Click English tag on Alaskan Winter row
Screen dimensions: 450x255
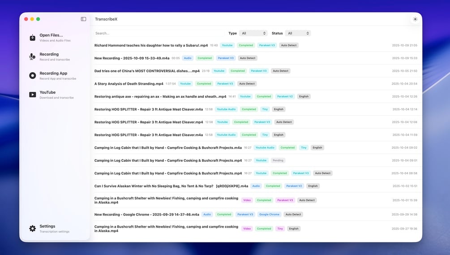click(313, 186)
